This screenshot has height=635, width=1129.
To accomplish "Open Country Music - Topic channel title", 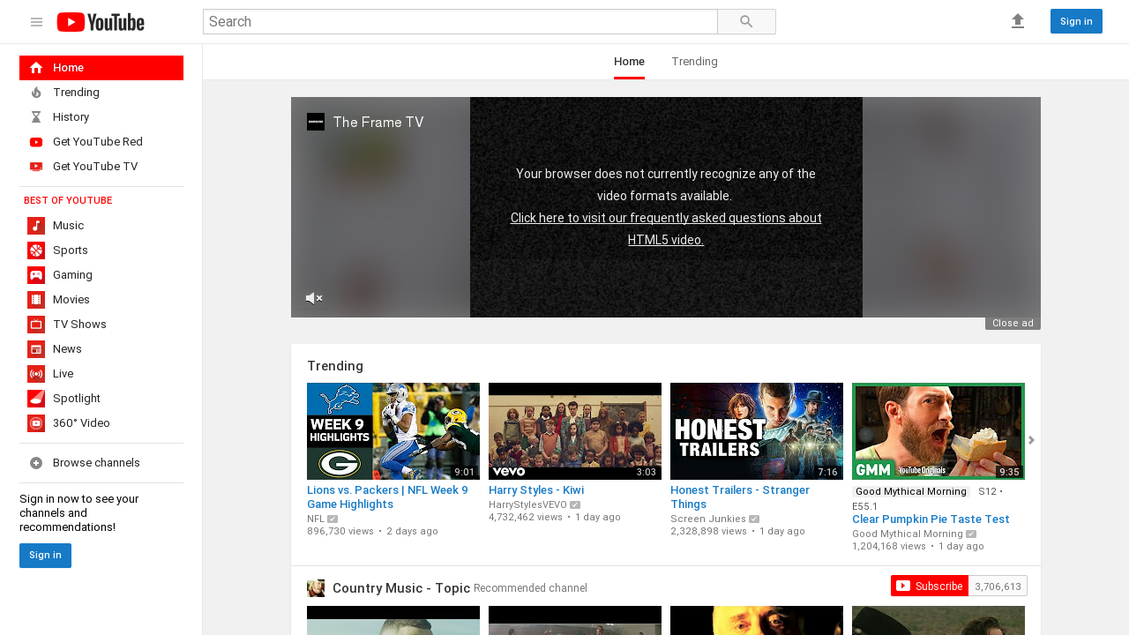I will pyautogui.click(x=401, y=588).
